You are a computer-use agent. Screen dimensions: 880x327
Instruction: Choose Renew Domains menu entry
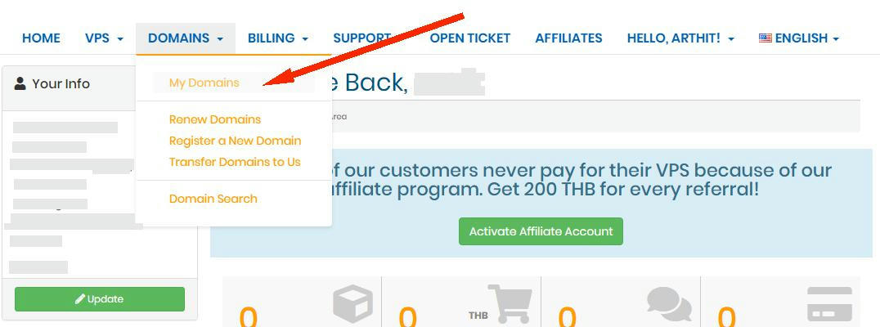[x=215, y=119]
